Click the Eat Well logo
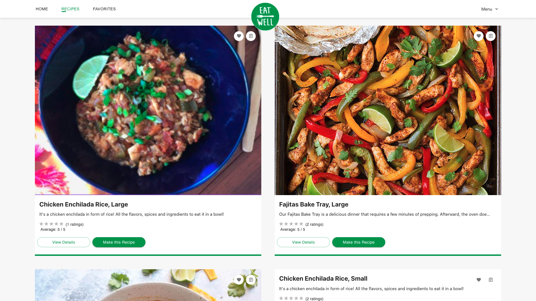Image resolution: width=536 pixels, height=301 pixels. tap(265, 17)
